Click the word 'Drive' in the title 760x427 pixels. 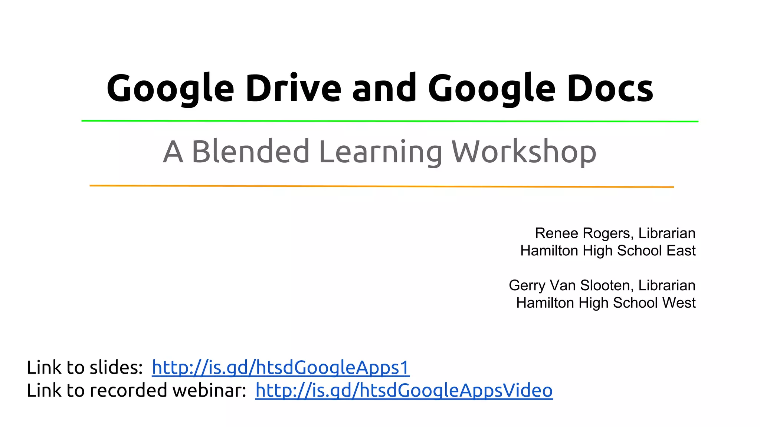(293, 88)
